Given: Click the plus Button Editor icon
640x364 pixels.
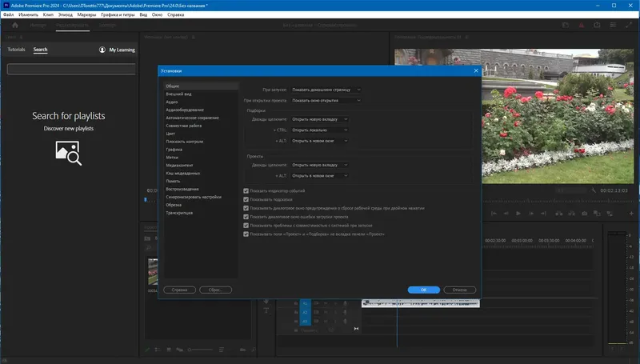Looking at the screenshot, I should coord(630,214).
